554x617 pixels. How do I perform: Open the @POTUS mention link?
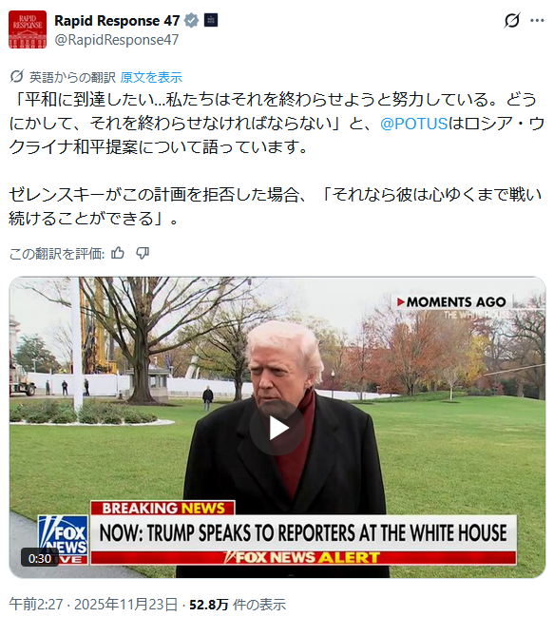[x=413, y=124]
